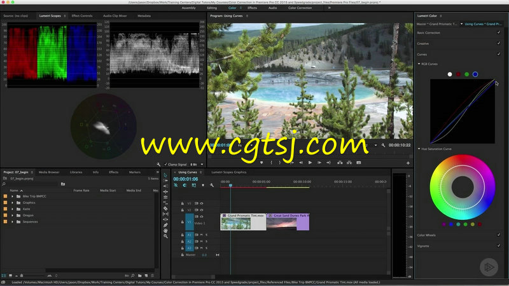Click the timeline Add Marker icon
Viewport: 509px width, 286px height.
click(203, 185)
